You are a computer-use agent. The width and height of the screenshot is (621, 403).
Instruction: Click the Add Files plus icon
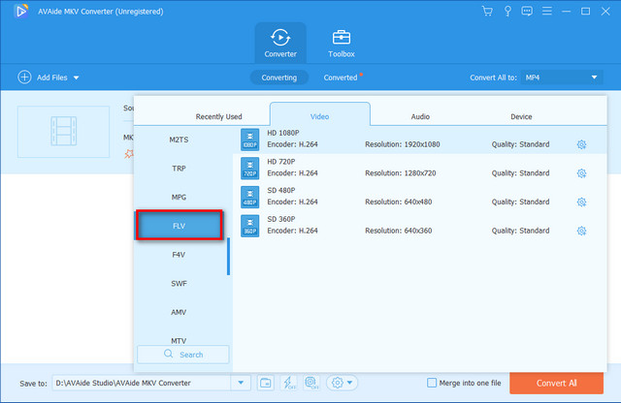[x=24, y=77]
